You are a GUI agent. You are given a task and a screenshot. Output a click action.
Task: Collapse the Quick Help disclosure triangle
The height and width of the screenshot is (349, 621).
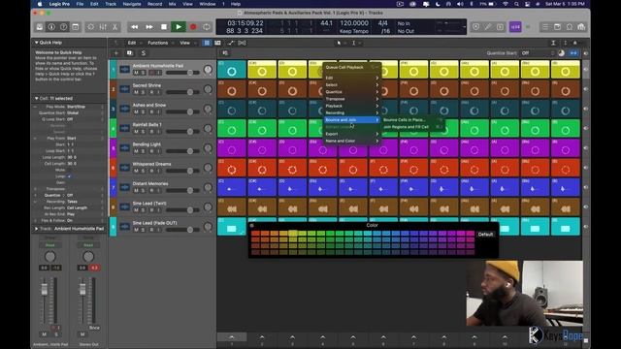pos(37,43)
